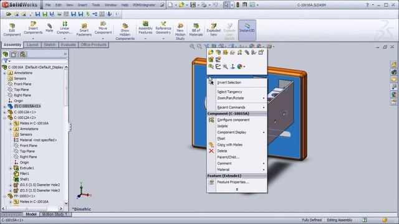Screen dimensions: 399x224
Task: Expand Component Display submenu
Action: pyautogui.click(x=237, y=133)
